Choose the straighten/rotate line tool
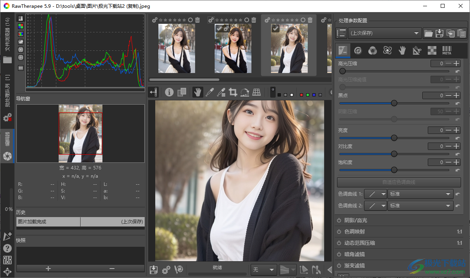 point(245,92)
